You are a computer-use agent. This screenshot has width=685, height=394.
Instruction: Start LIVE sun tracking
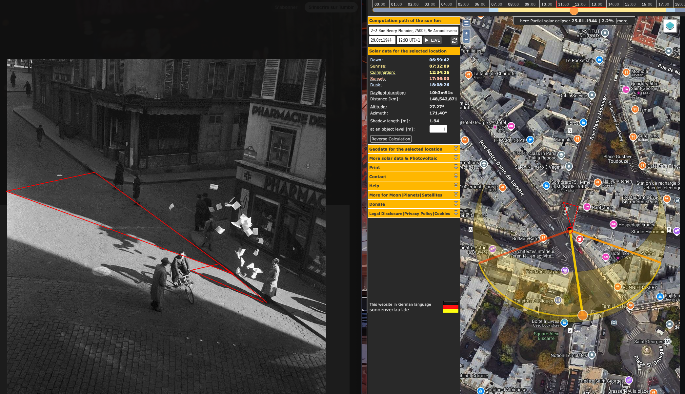pos(433,40)
